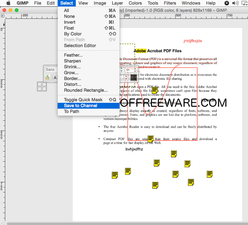Open the Image menu in menu bar
Image resolution: width=248 pixels, height=225 pixels.
tap(100, 3)
